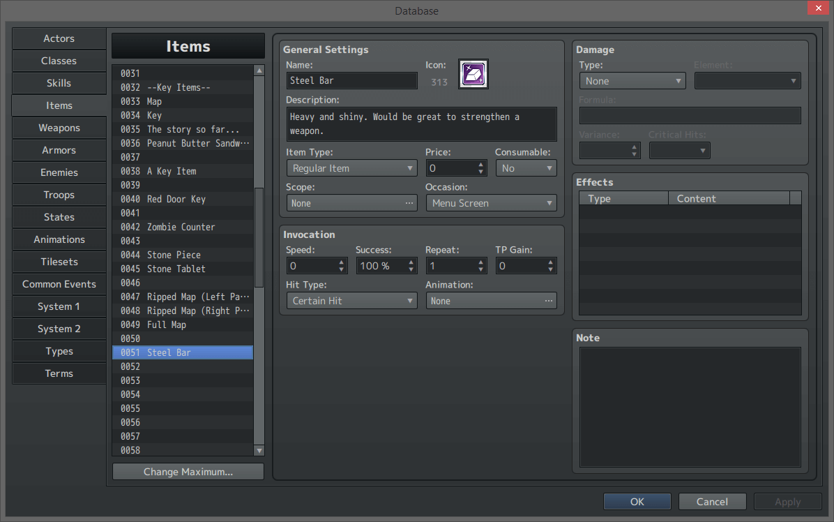Switch to the Types tab
Viewport: 834px width, 522px height.
coord(59,351)
